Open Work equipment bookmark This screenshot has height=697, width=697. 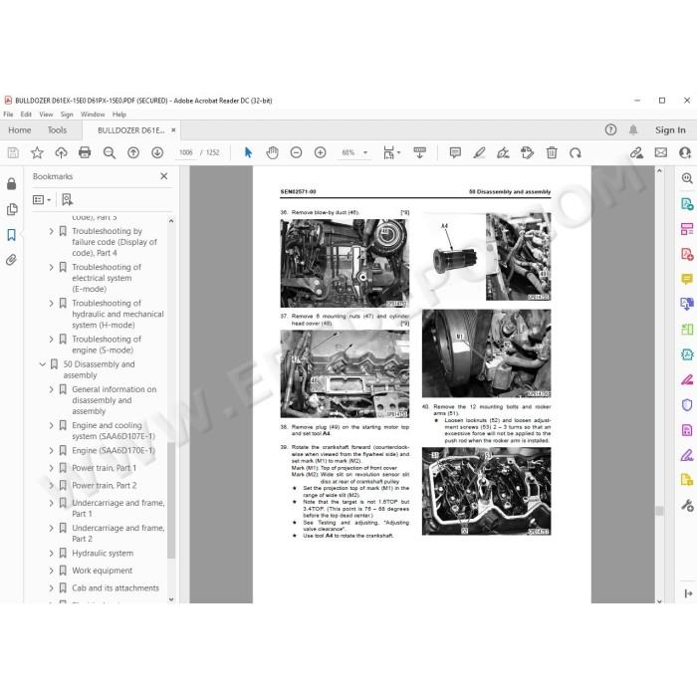(102, 571)
